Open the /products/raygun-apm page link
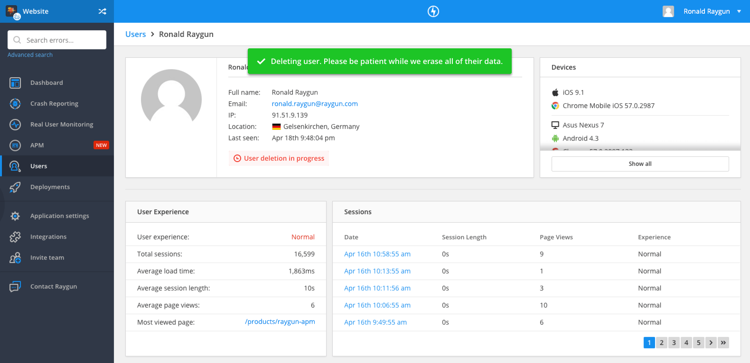This screenshot has width=750, height=363. [280, 322]
